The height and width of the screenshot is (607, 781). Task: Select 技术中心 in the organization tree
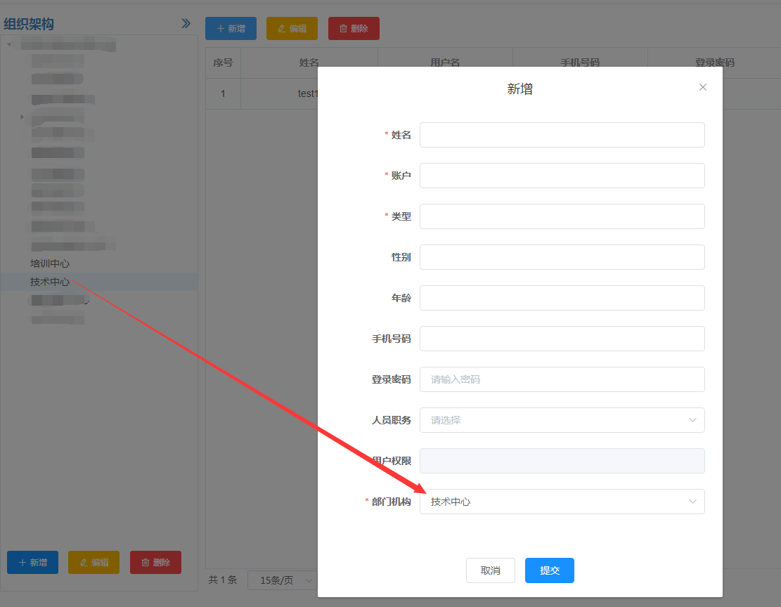tap(50, 282)
